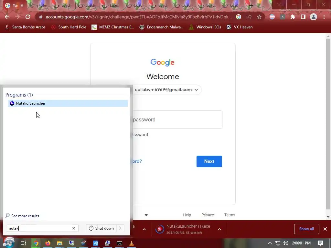Open the Action Center notifications icon
The image size is (331, 248).
coord(320,243)
